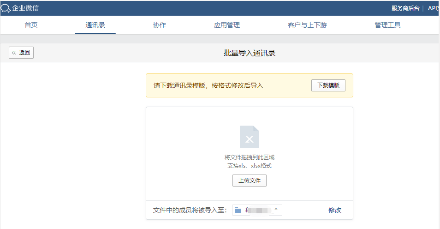The height and width of the screenshot is (229, 440).
Task: Open the 协作 tab
Action: coord(160,25)
